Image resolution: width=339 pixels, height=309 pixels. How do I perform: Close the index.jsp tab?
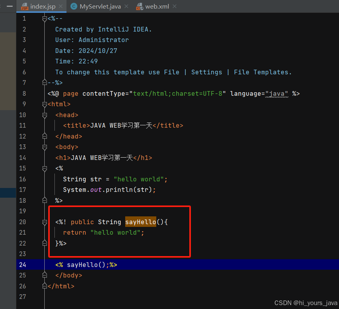coord(61,7)
